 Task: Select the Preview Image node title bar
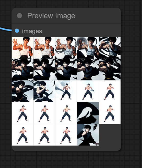(66, 16)
